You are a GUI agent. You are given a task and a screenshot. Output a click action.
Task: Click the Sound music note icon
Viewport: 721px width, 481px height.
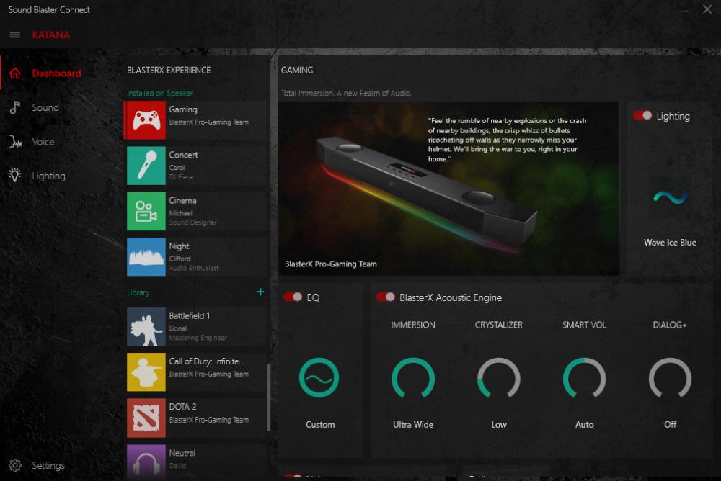coord(15,107)
